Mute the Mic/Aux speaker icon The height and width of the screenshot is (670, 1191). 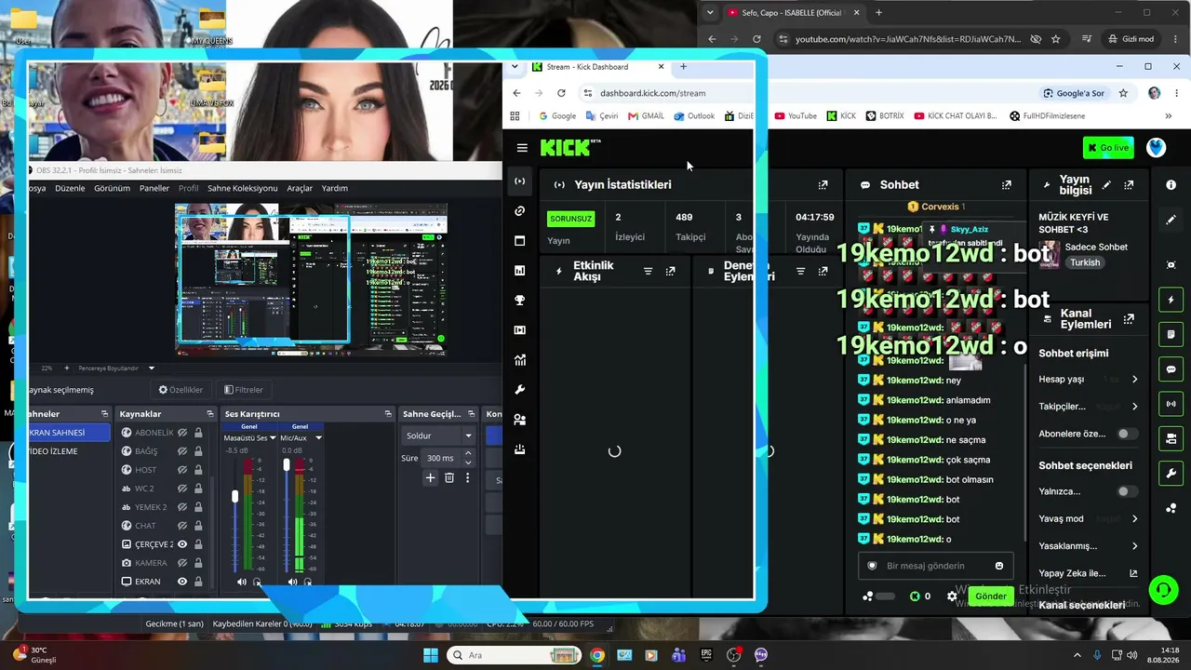coord(293,582)
